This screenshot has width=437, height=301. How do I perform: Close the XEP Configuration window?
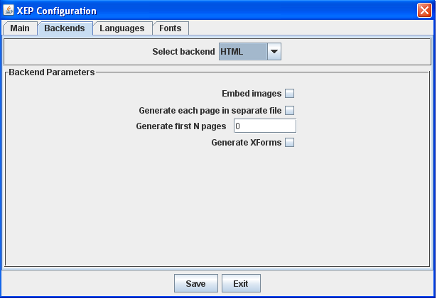pyautogui.click(x=424, y=11)
